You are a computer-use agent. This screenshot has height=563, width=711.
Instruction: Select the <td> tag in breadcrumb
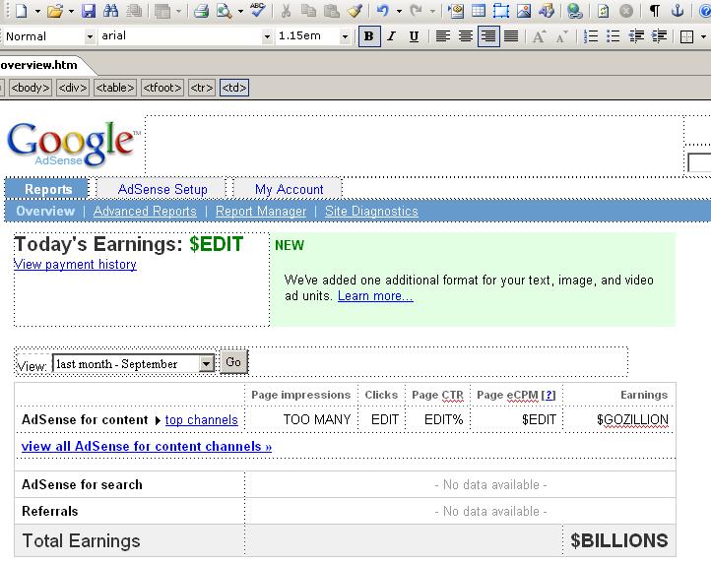coord(234,88)
